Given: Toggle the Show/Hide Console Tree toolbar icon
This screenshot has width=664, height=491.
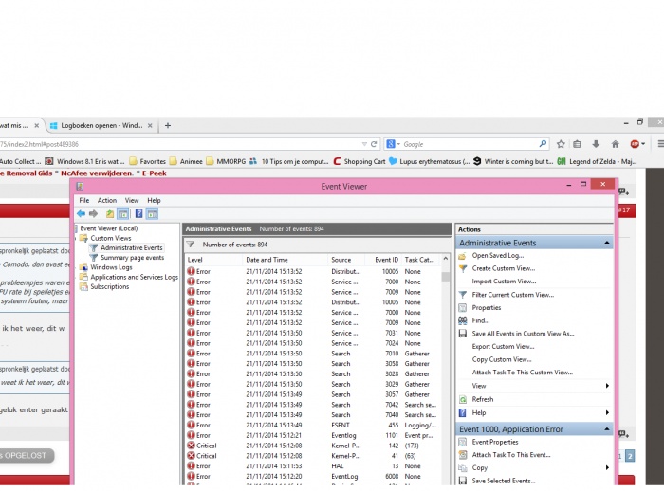Looking at the screenshot, I should click(122, 214).
